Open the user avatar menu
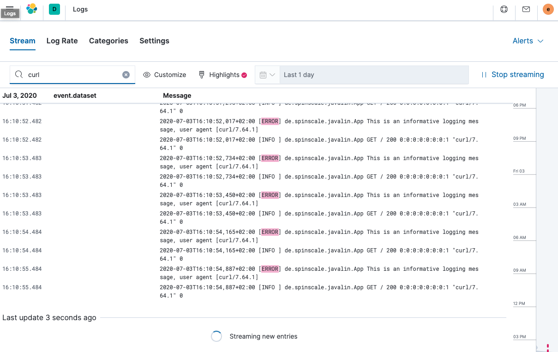 pos(548,9)
